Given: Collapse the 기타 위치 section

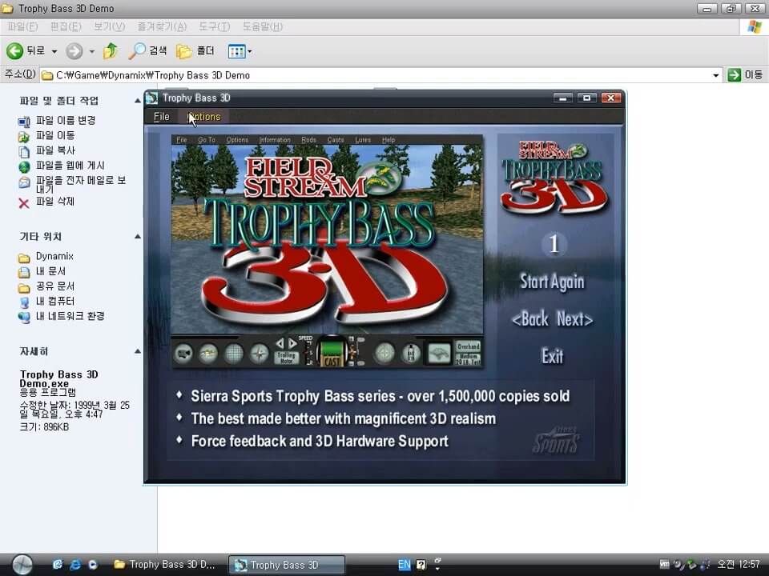Looking at the screenshot, I should (137, 237).
